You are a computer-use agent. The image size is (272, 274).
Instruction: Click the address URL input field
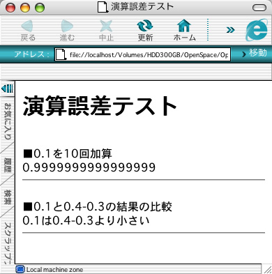(x=142, y=54)
